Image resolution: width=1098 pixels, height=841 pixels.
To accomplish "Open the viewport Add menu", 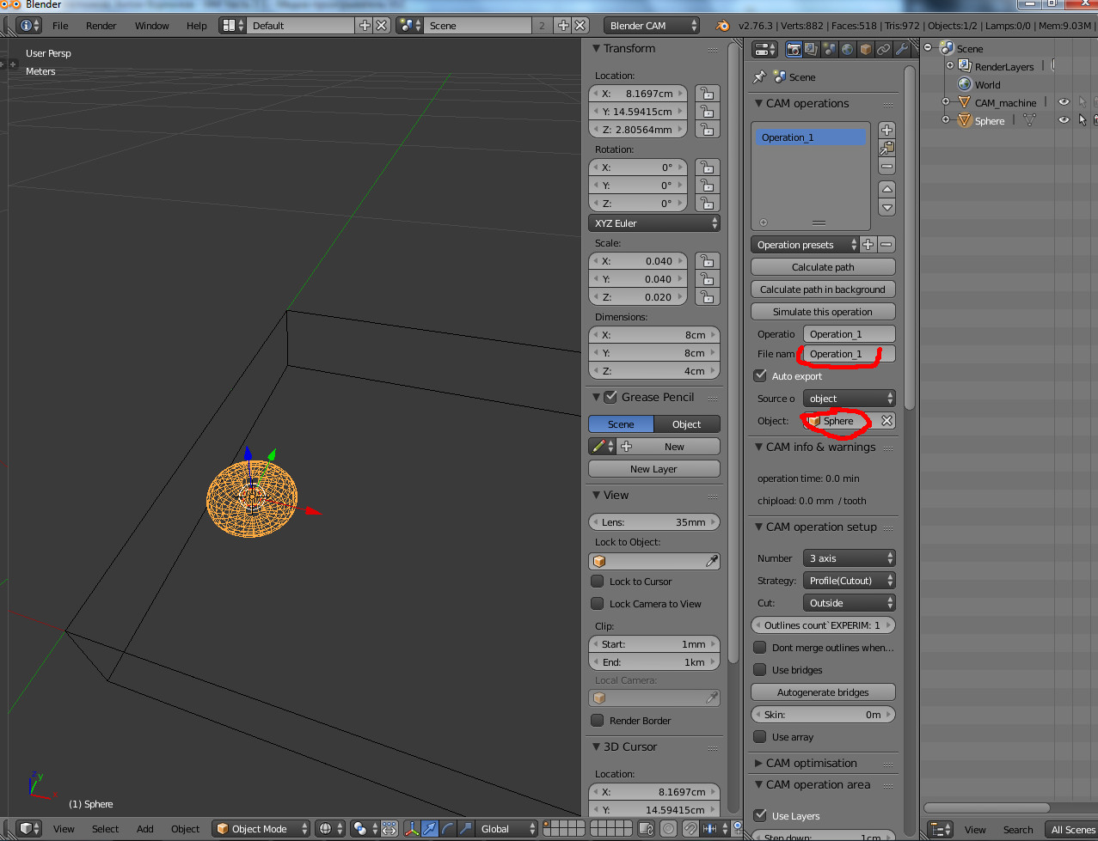I will [145, 829].
